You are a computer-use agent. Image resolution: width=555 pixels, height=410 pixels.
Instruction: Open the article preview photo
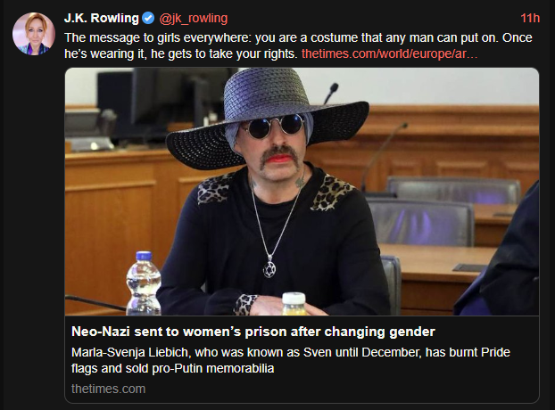point(302,192)
